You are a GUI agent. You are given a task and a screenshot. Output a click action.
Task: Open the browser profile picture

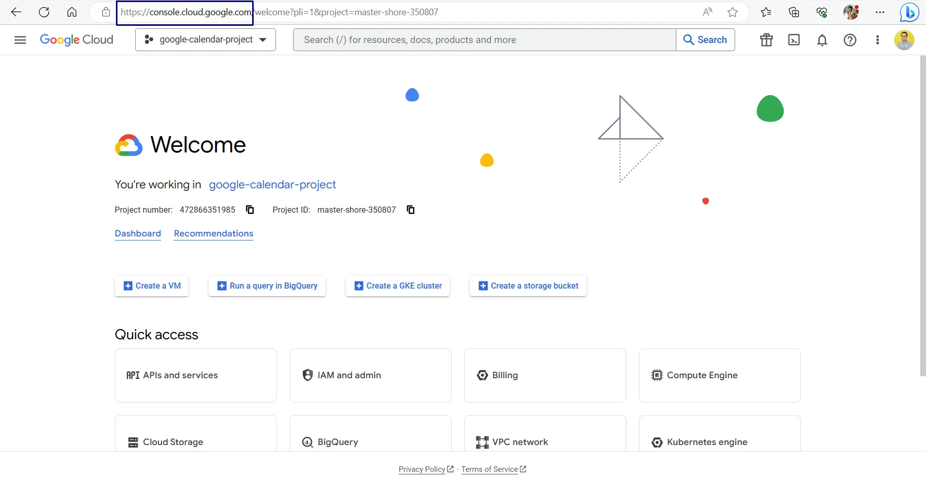tap(851, 12)
